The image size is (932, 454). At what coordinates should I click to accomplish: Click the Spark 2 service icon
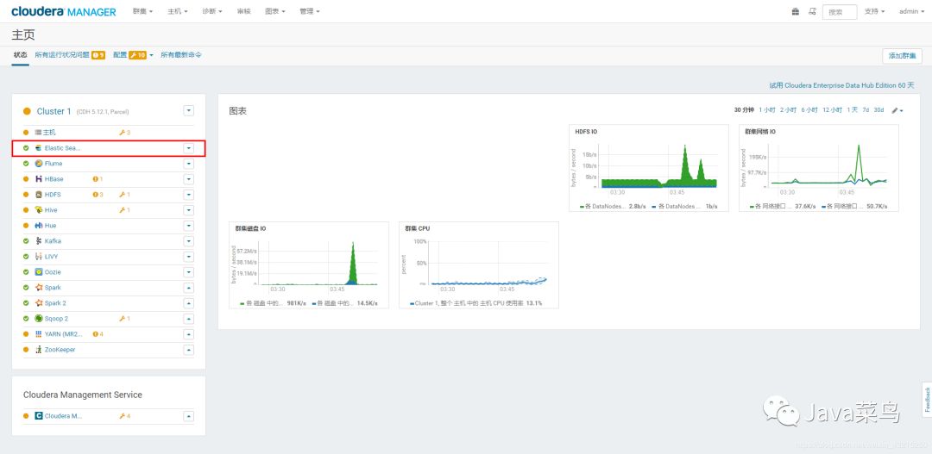(39, 302)
